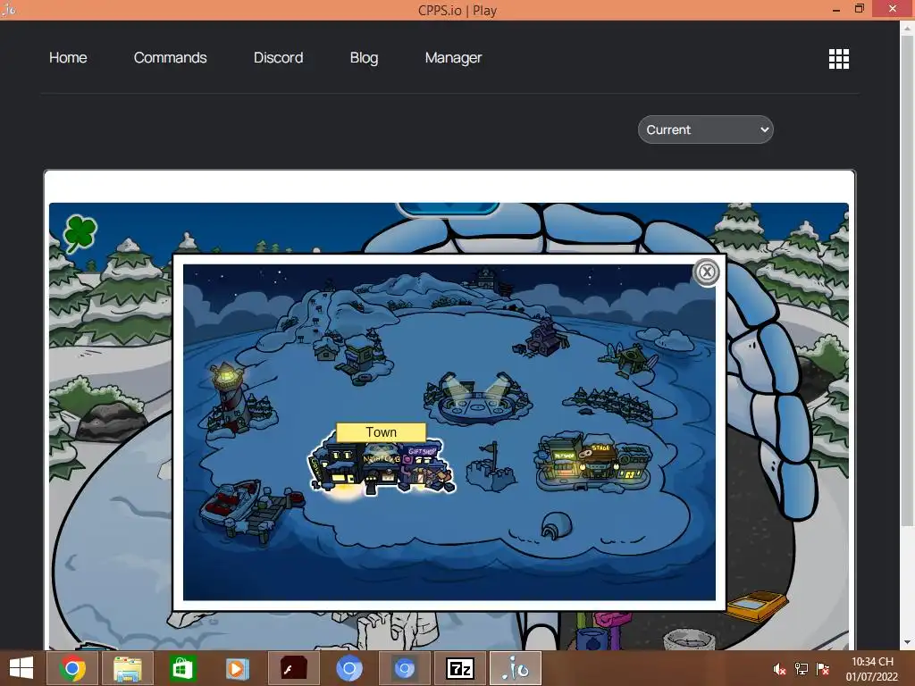Open the 7-Zip taskbar icon
Viewport: 915px width, 686px height.
tap(460, 668)
